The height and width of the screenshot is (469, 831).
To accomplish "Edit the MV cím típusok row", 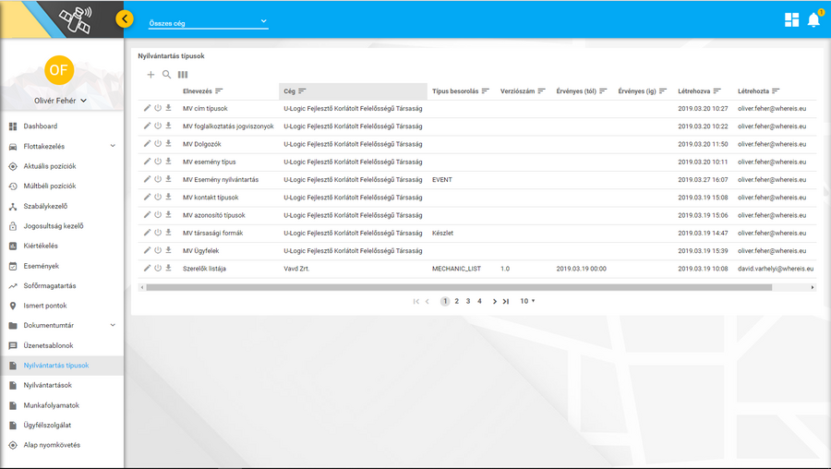I will pyautogui.click(x=147, y=109).
